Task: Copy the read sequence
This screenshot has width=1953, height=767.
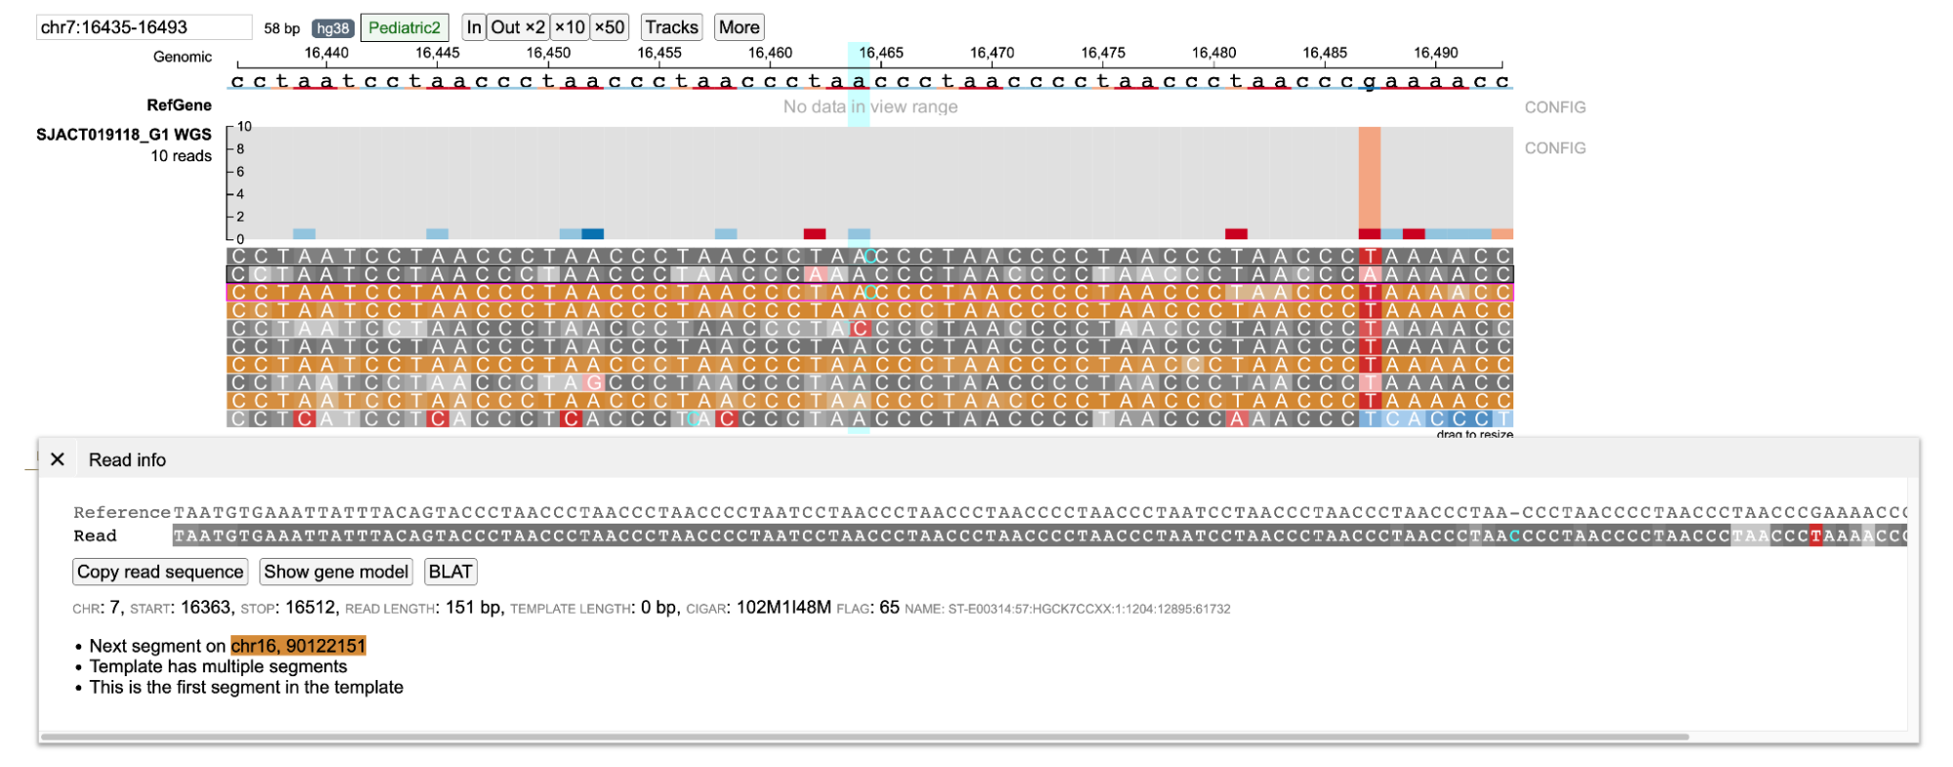Action: 160,572
